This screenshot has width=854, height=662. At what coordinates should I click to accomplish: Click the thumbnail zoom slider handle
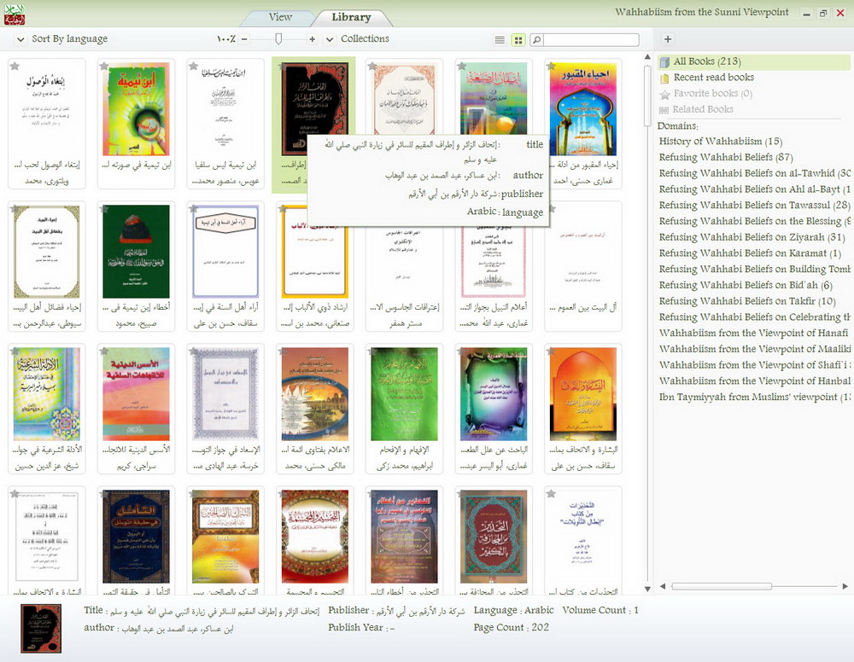click(x=278, y=38)
